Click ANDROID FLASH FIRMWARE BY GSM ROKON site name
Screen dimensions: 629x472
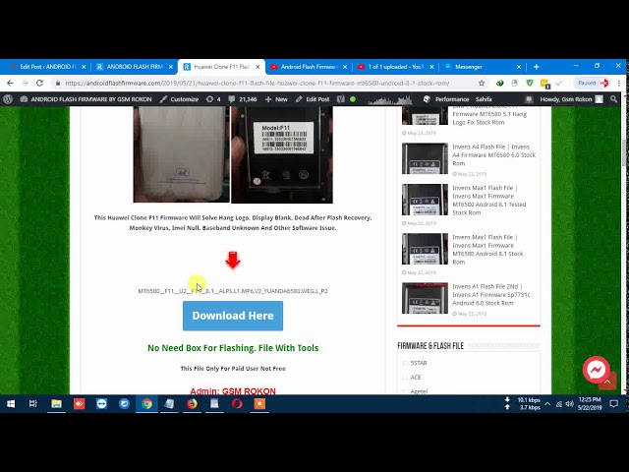(x=86, y=99)
